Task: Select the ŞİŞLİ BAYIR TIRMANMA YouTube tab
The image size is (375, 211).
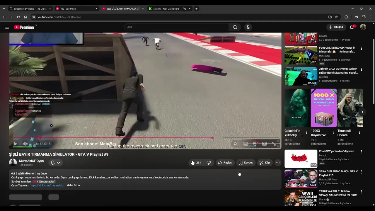Action: pyautogui.click(x=123, y=9)
